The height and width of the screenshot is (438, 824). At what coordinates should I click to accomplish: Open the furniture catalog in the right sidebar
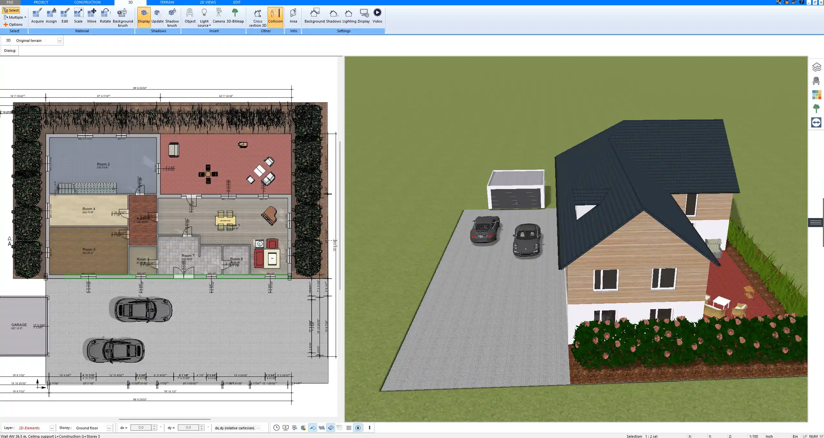[817, 81]
